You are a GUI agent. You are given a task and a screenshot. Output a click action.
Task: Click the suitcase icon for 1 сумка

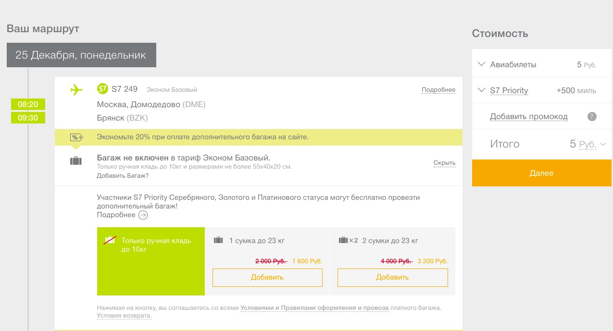click(218, 240)
